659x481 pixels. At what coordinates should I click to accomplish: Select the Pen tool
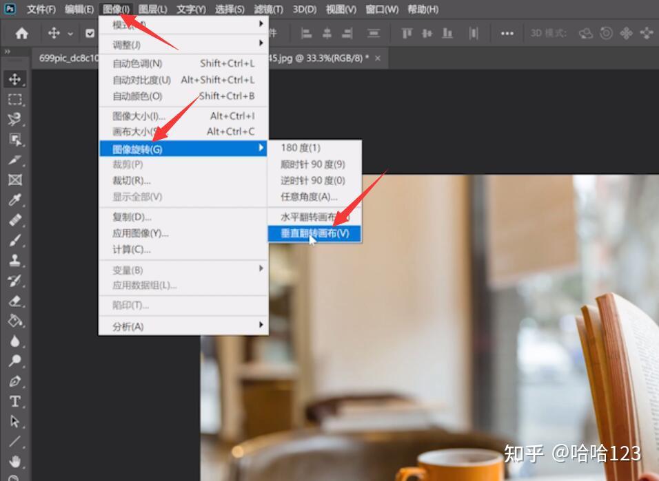[x=14, y=381]
